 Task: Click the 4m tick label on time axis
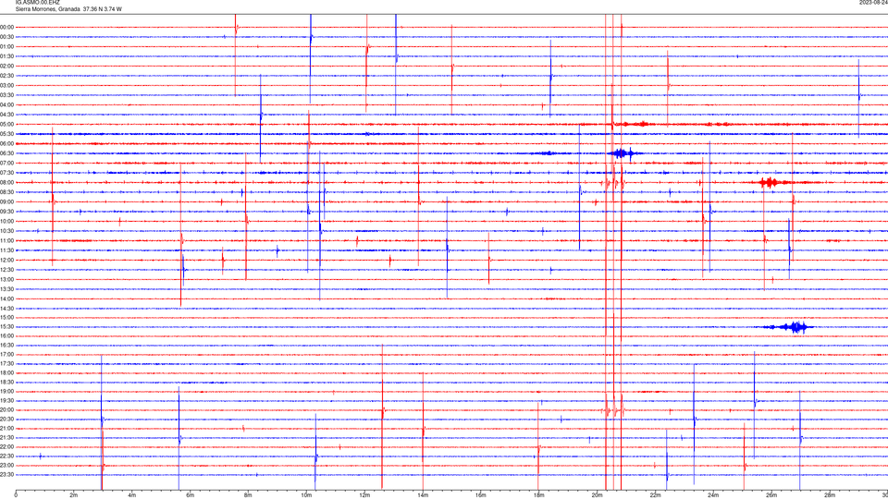click(132, 495)
